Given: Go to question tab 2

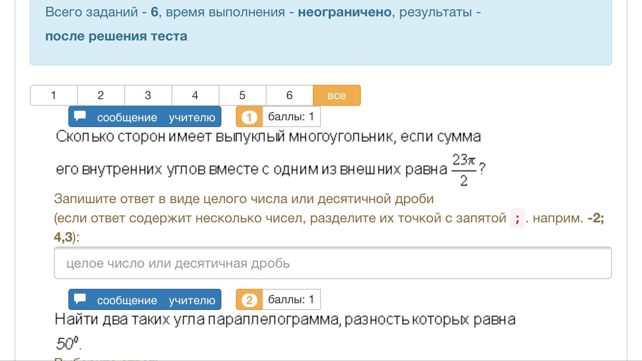Looking at the screenshot, I should [101, 95].
